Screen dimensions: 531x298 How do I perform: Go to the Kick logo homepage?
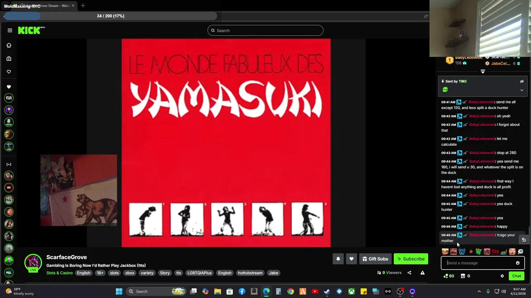click(x=31, y=30)
